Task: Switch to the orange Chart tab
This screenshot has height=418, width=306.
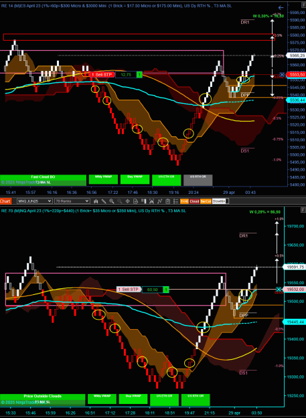Action: coord(7,201)
